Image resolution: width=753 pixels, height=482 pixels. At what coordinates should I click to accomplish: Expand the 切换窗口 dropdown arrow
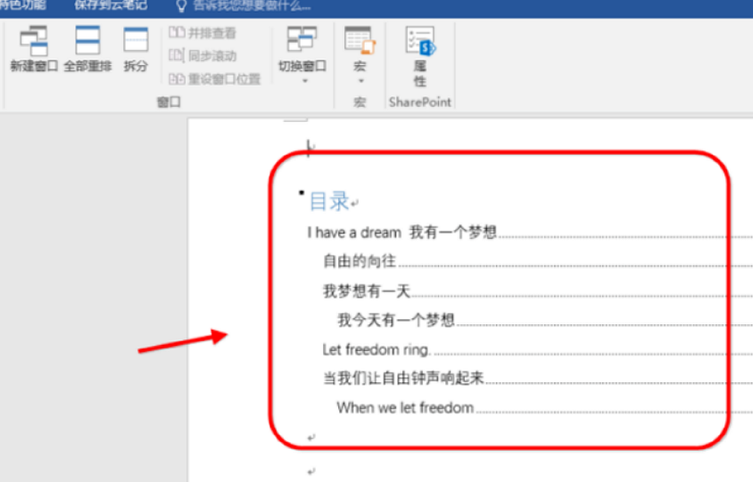click(304, 81)
